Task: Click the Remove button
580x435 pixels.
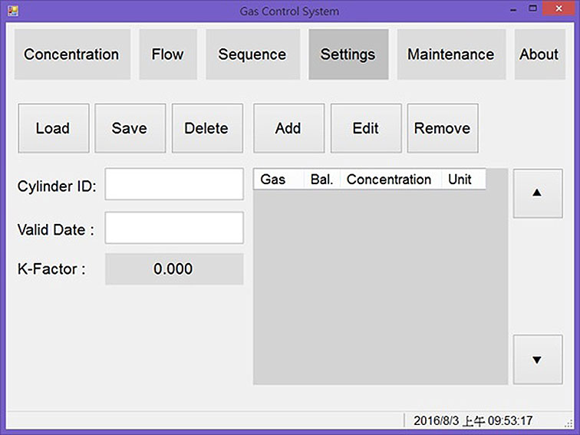Action: [x=443, y=128]
